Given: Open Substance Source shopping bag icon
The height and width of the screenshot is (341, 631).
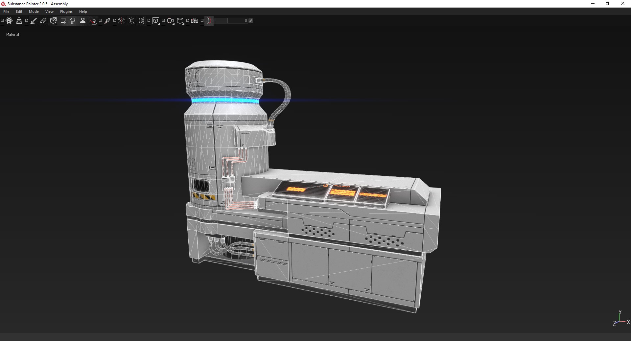Looking at the screenshot, I should [19, 21].
